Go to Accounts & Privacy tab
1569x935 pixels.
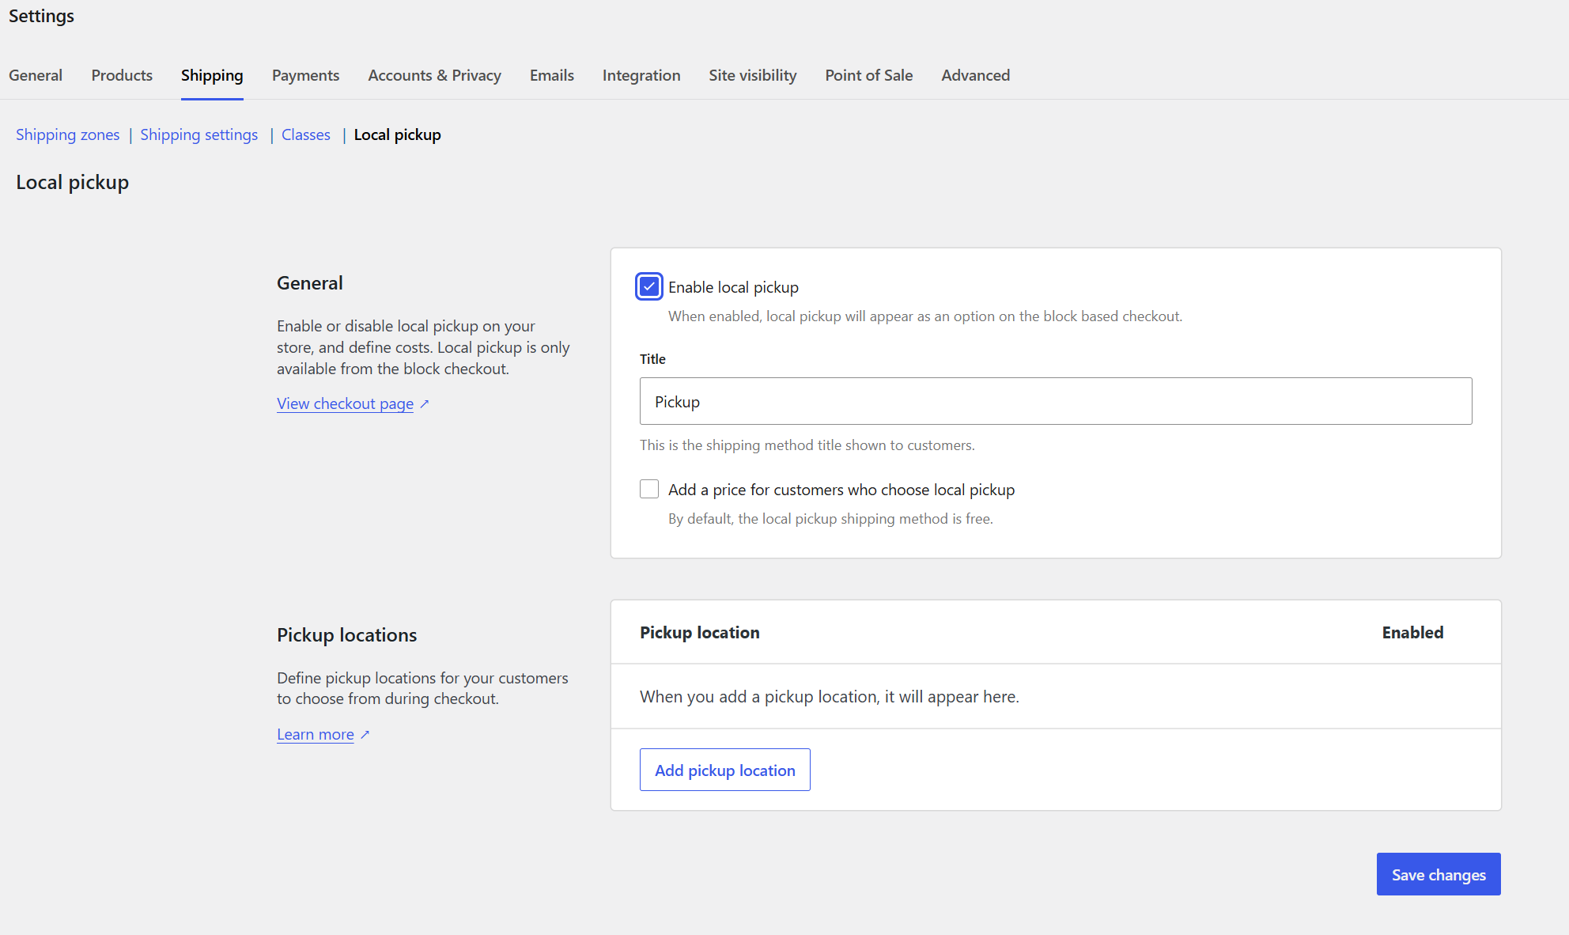click(434, 75)
